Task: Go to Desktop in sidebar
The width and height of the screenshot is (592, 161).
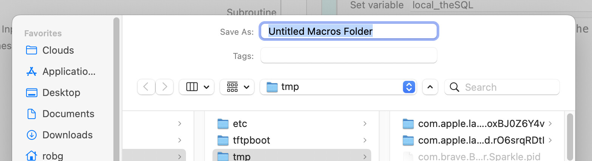Action: click(53, 93)
